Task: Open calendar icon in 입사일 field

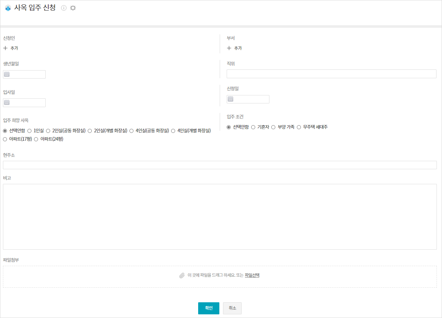Action: click(x=7, y=103)
